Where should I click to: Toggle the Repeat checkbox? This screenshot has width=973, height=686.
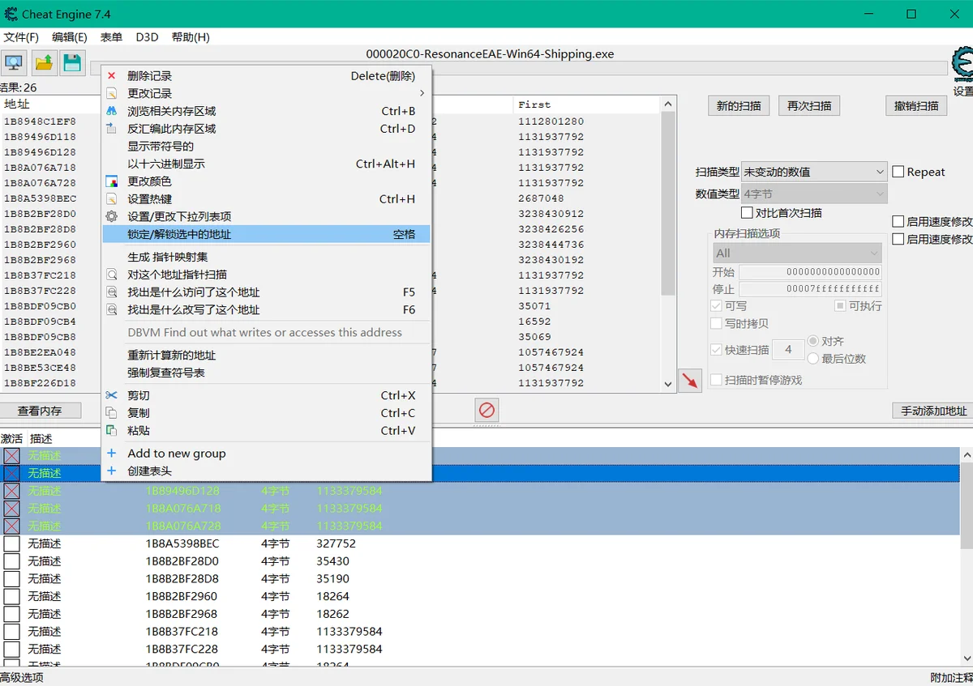pos(898,172)
